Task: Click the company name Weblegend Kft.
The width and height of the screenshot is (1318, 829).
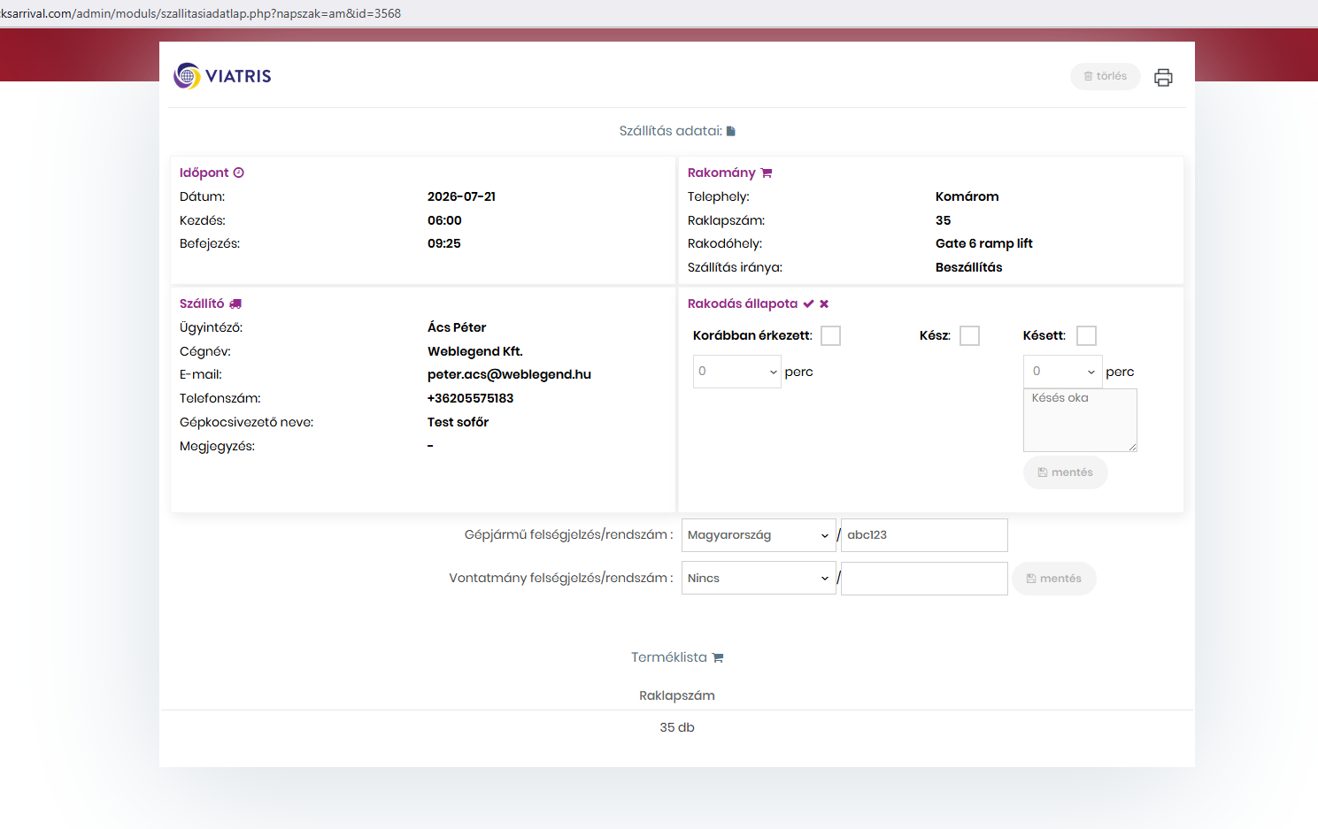Action: click(x=475, y=351)
